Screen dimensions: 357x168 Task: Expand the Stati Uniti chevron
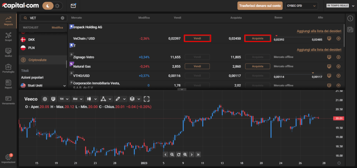click(x=64, y=86)
